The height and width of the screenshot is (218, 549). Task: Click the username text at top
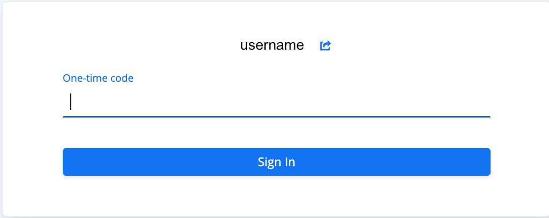[x=272, y=45]
